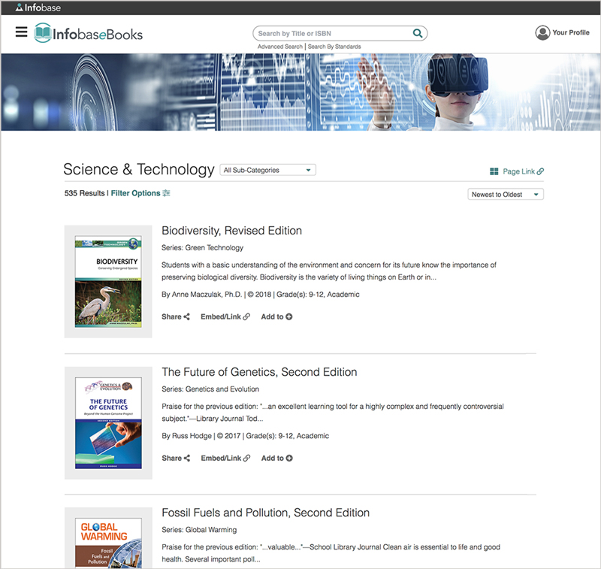Image resolution: width=601 pixels, height=569 pixels.
Task: Open the hamburger navigation menu
Action: 22,32
